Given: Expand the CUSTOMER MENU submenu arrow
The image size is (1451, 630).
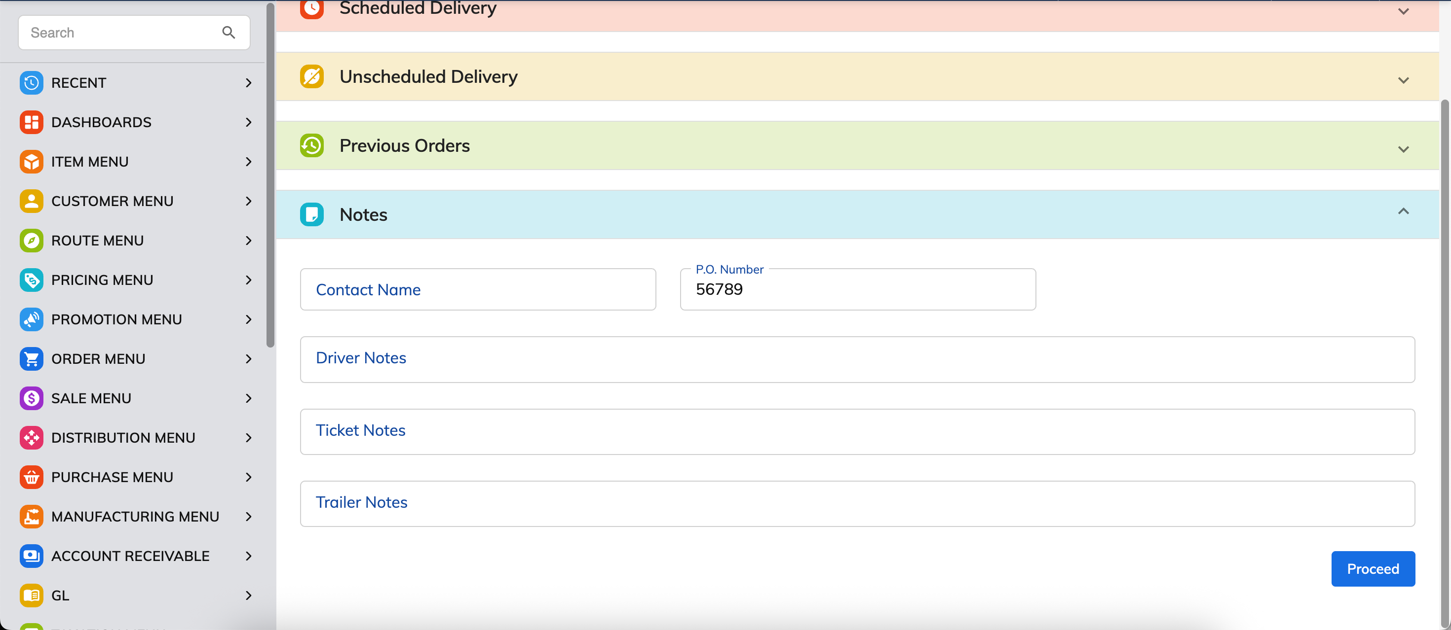Looking at the screenshot, I should (248, 201).
